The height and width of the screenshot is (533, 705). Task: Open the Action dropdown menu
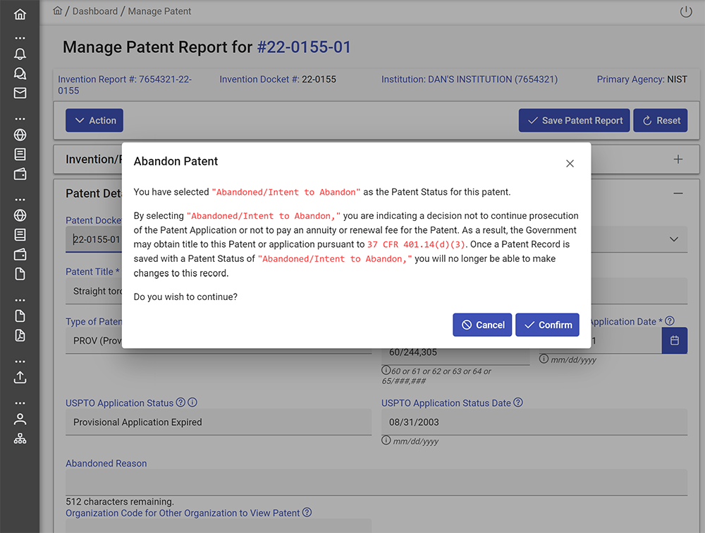94,121
